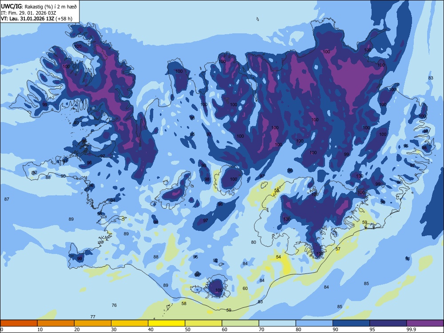
Task: Click the map value '91' in the southeast sea
Action: pos(408,258)
